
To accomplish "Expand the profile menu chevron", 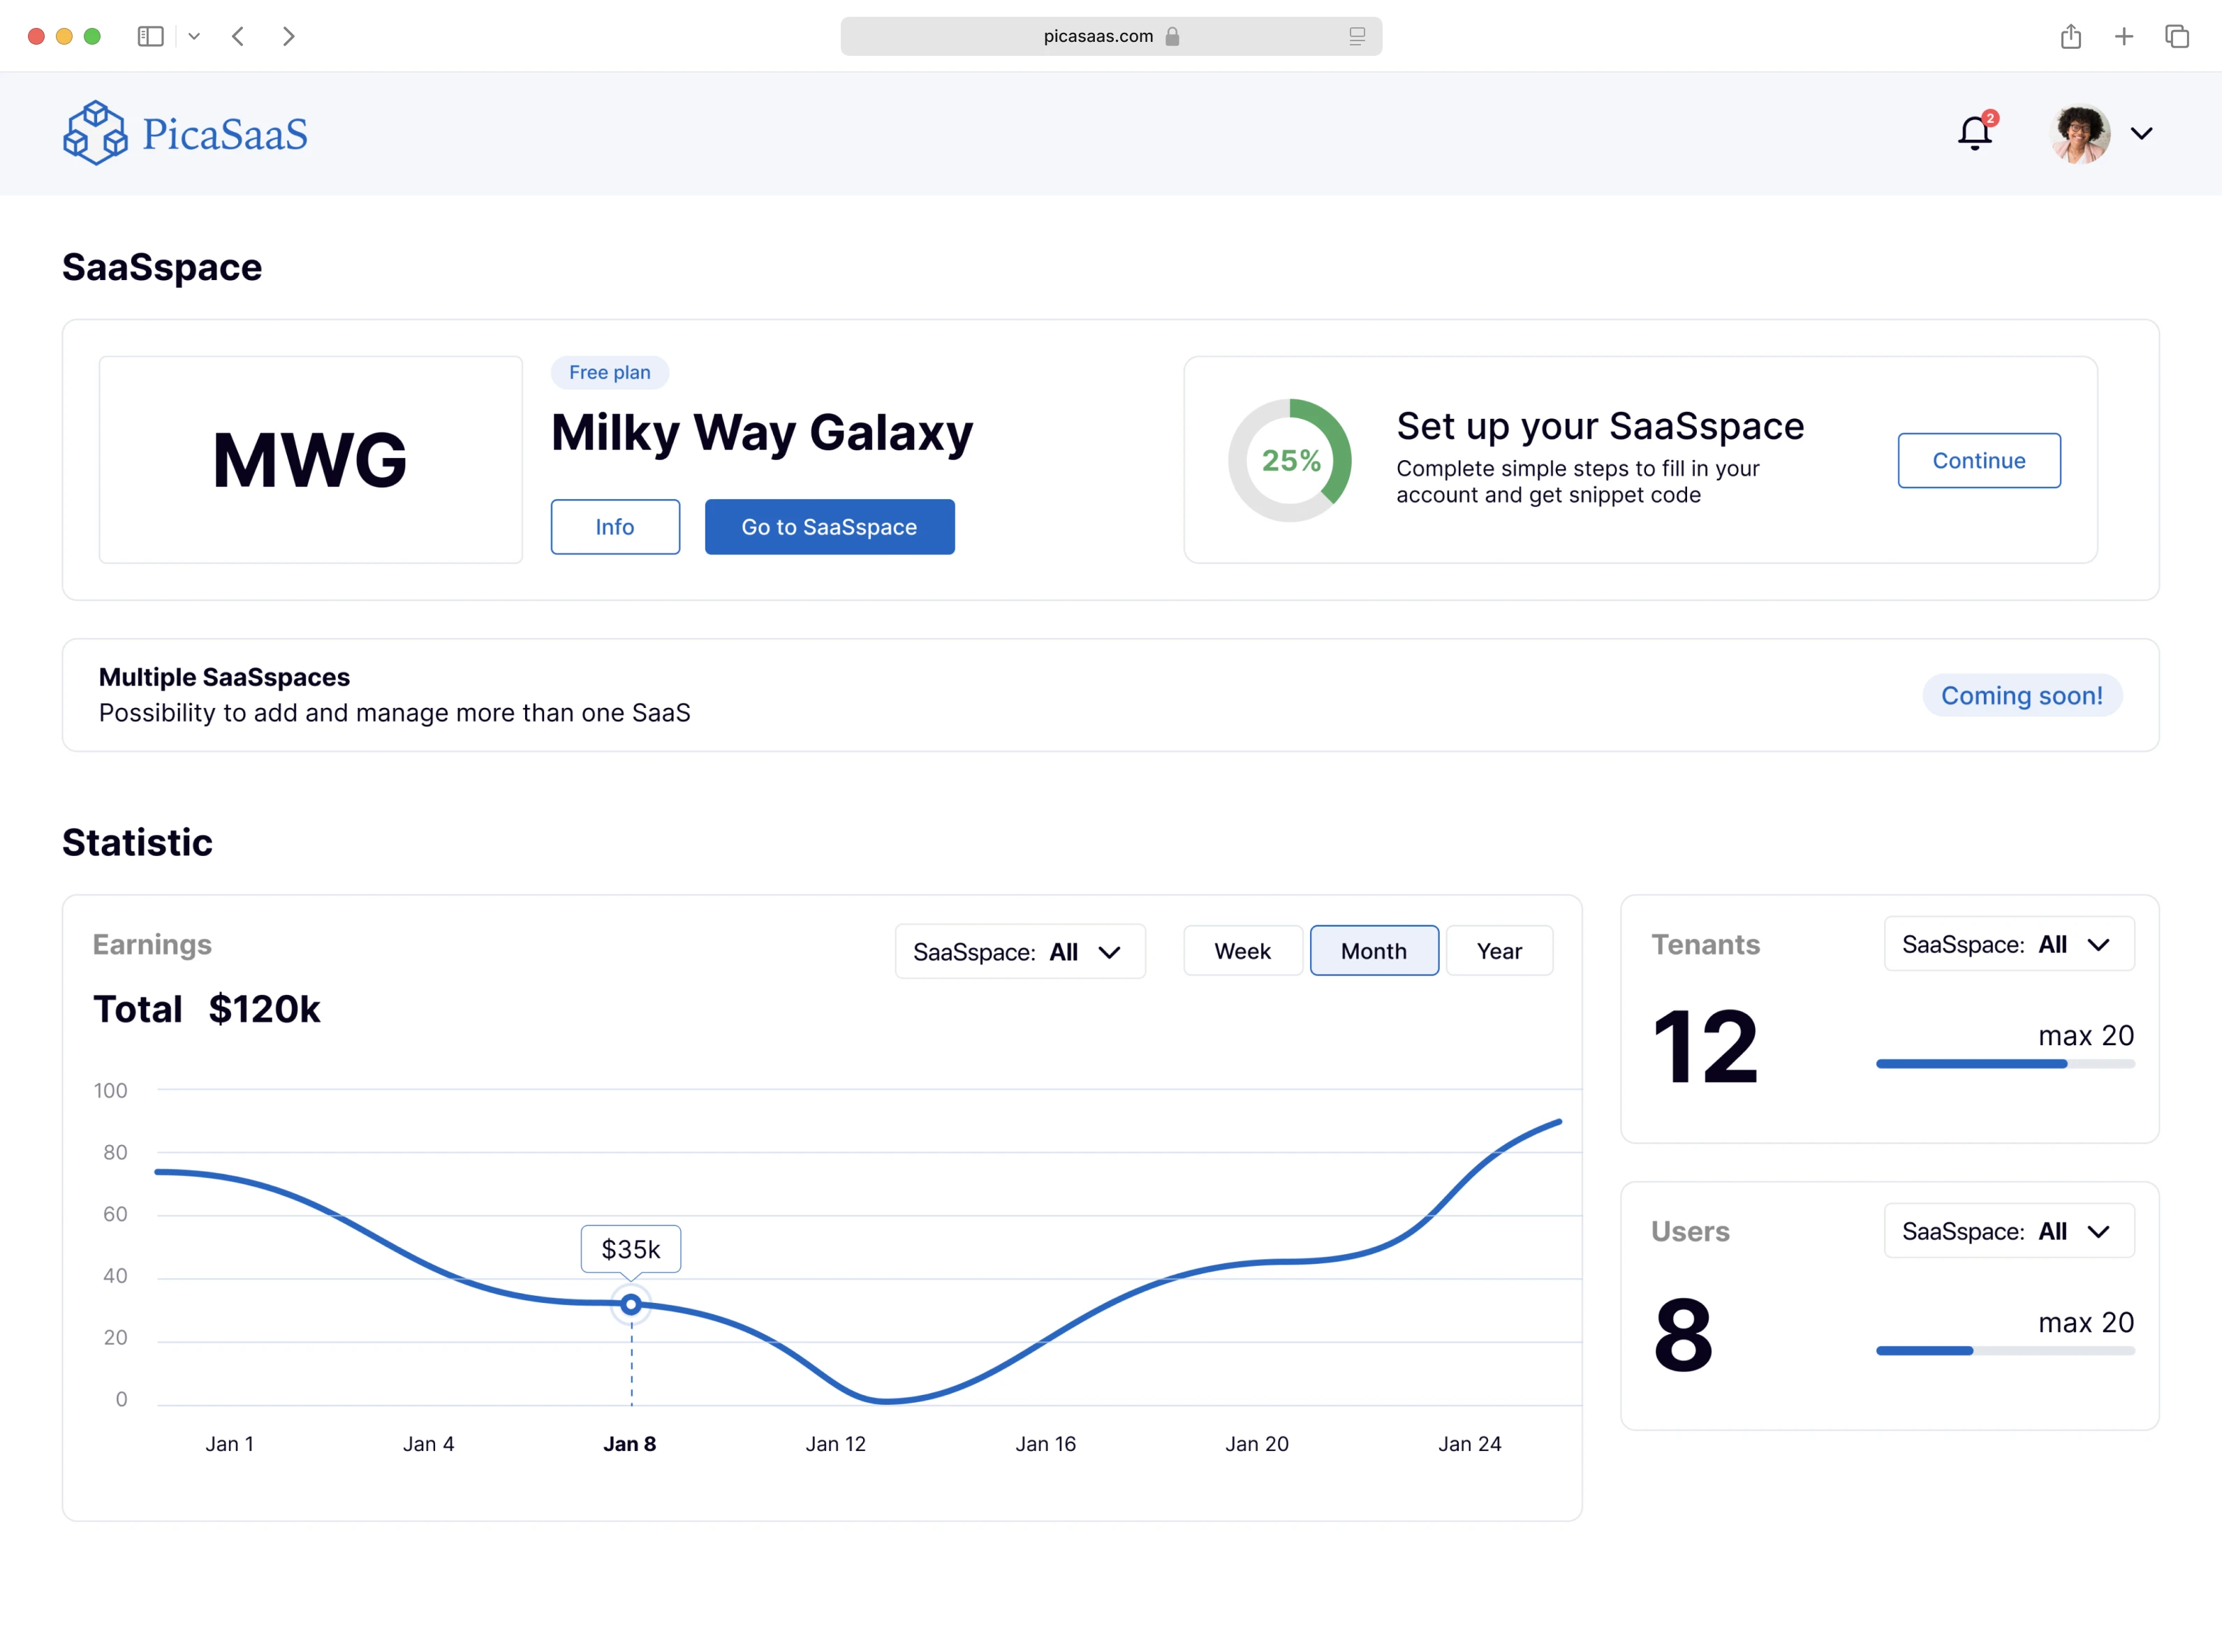I will coord(2141,134).
